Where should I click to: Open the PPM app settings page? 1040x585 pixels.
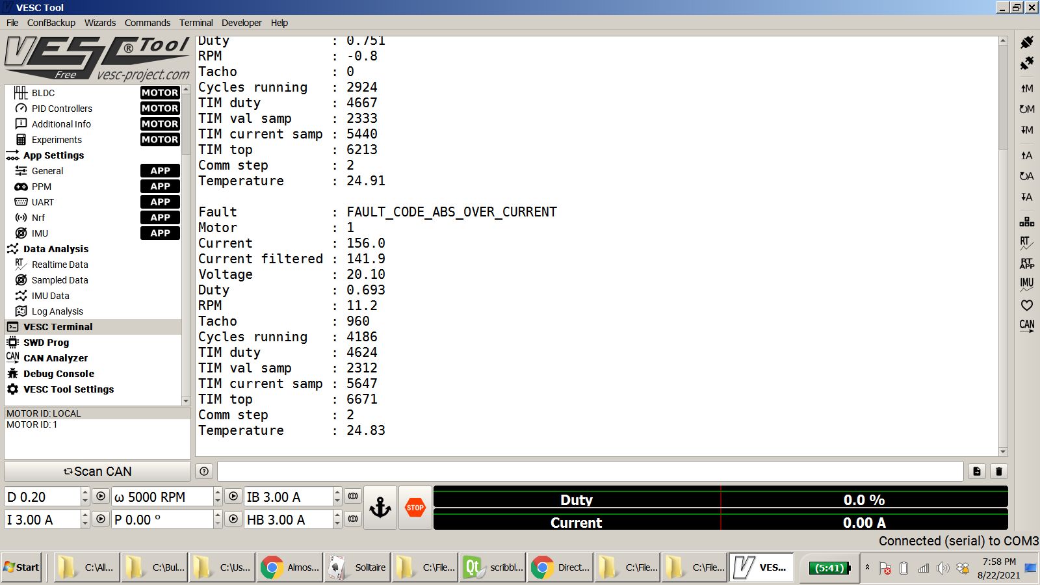93,187
